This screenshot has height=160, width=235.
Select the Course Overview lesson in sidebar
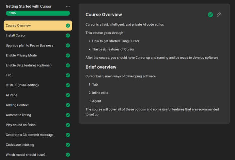click(x=38, y=26)
